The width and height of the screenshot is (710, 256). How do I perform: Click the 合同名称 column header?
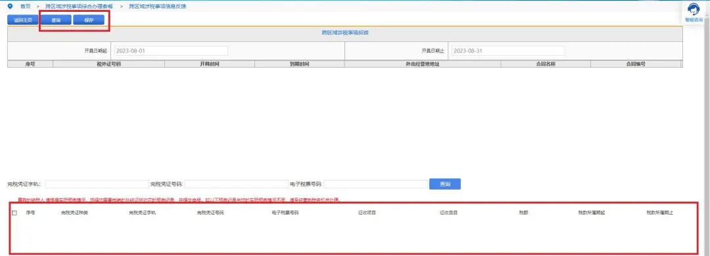(546, 64)
